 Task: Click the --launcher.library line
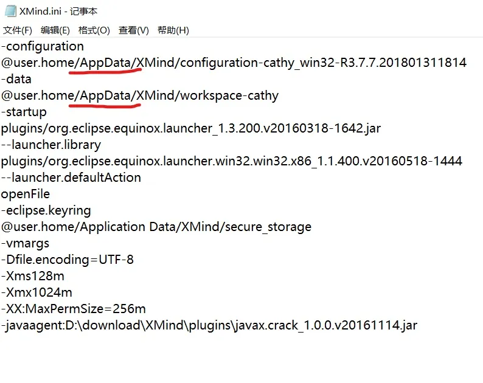pyautogui.click(x=51, y=145)
